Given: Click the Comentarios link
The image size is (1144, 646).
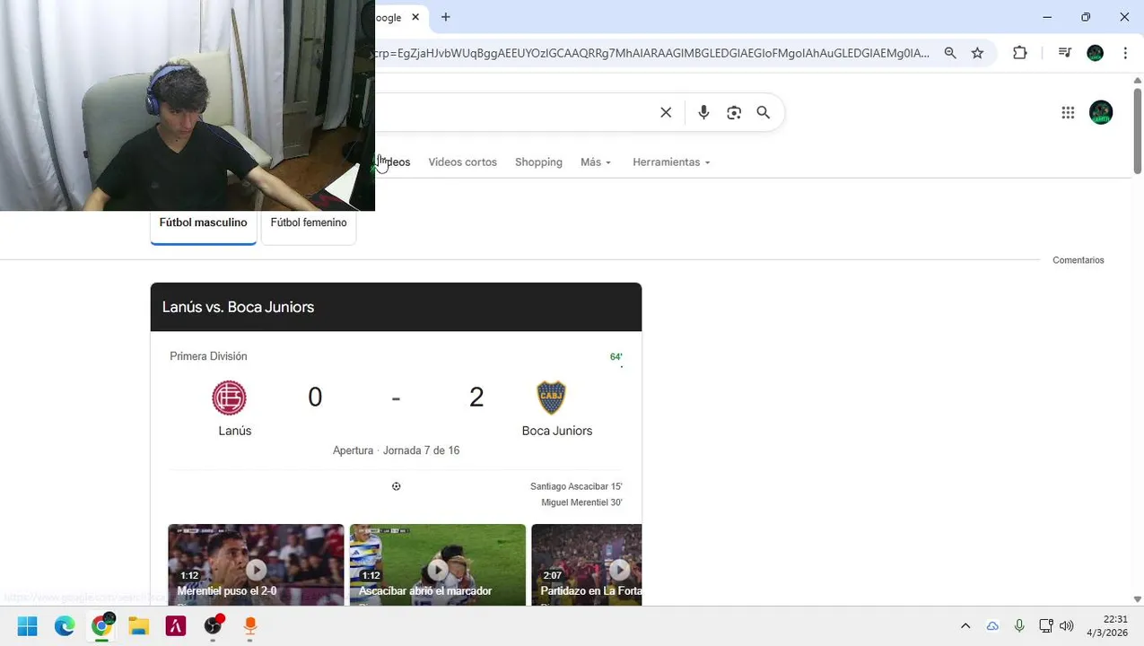Looking at the screenshot, I should (x=1078, y=260).
